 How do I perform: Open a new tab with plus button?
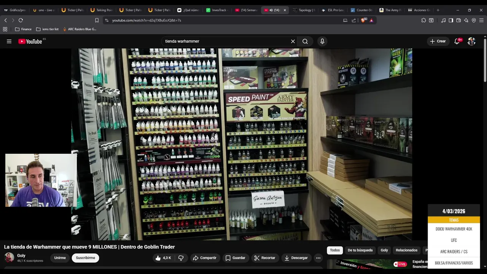[x=438, y=10]
